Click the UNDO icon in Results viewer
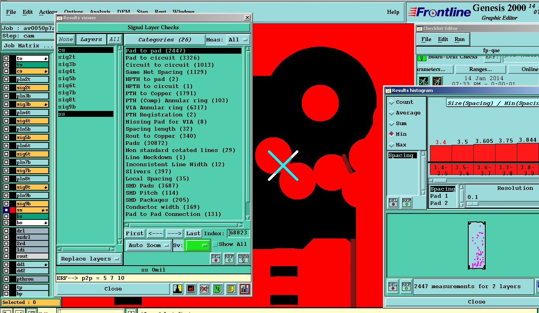 [x=244, y=258]
